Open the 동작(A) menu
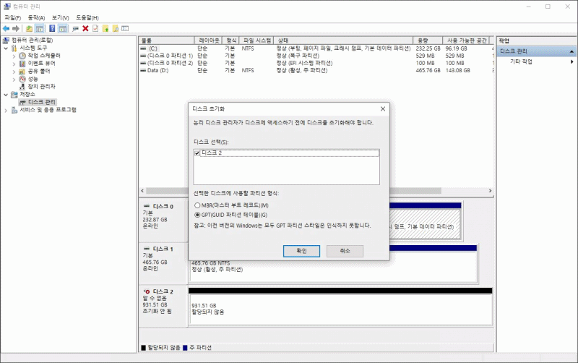The image size is (578, 363). click(x=36, y=17)
